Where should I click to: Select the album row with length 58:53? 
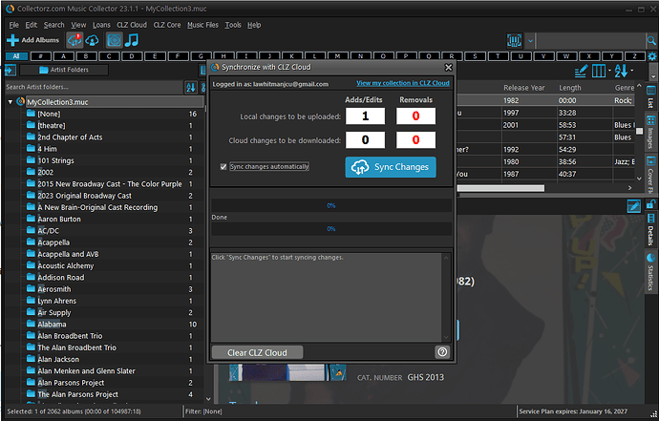(546, 125)
